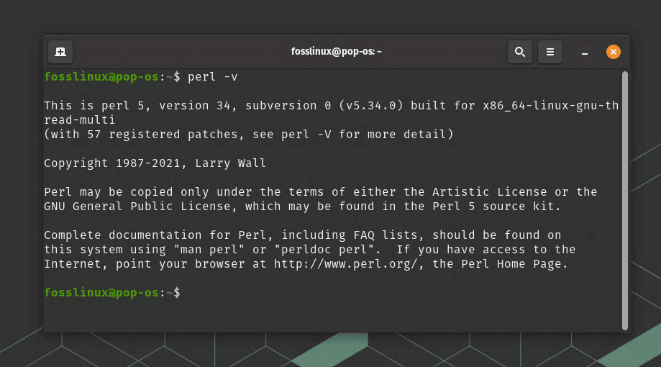Click the quoted text "man perl"
Screen dimensions: 661x367
209,250
